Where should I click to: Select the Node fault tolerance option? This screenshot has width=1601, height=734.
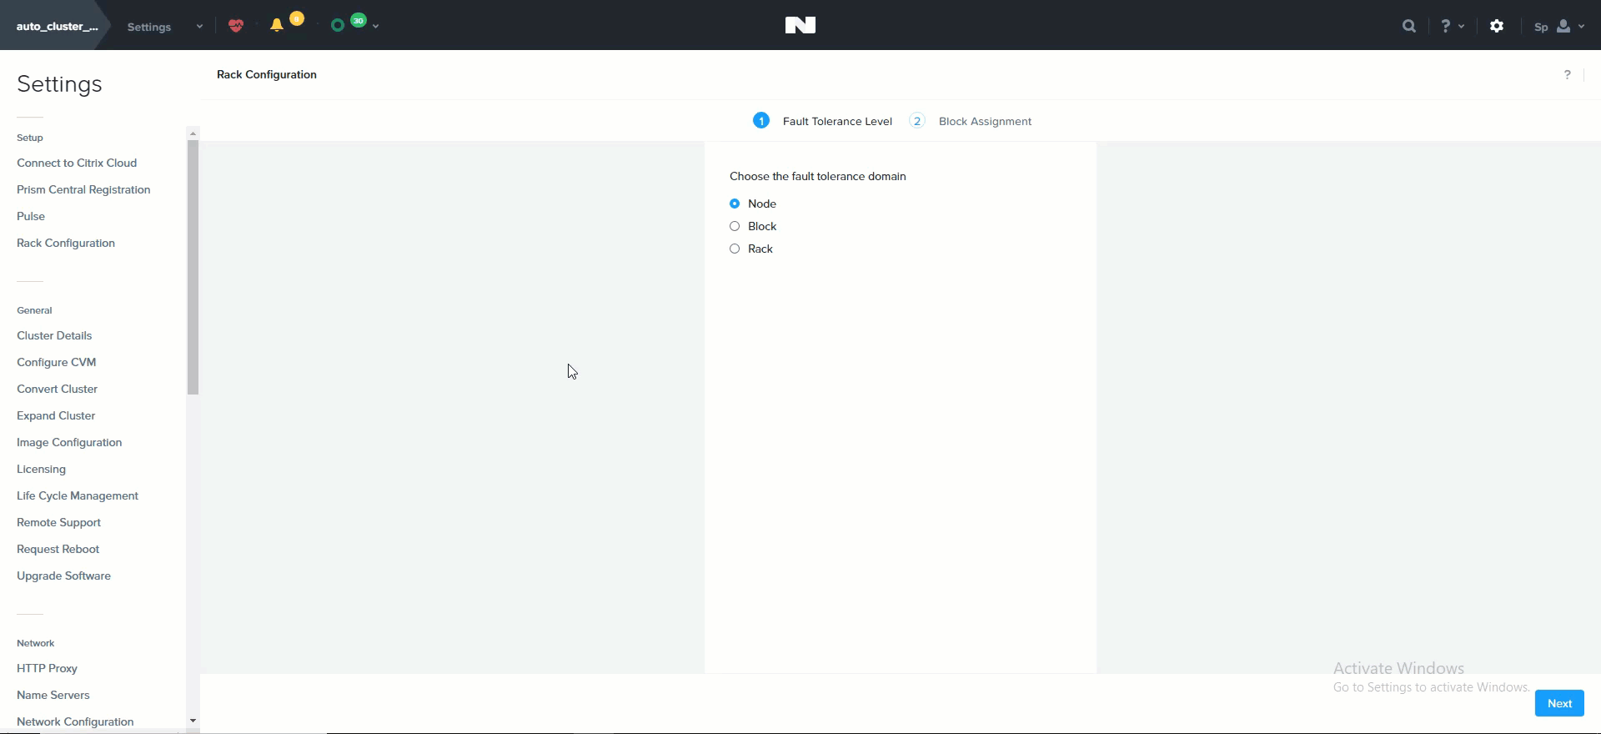pyautogui.click(x=735, y=204)
